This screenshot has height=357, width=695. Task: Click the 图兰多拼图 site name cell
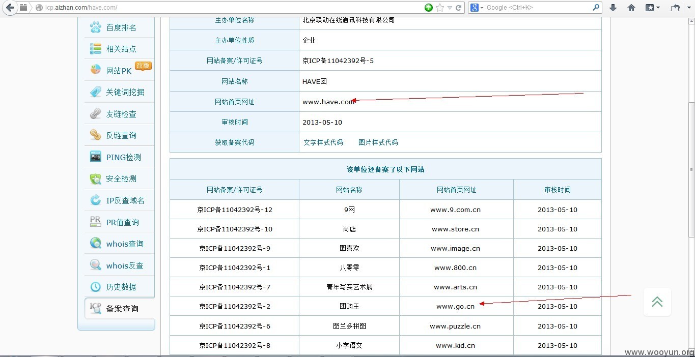pyautogui.click(x=349, y=326)
